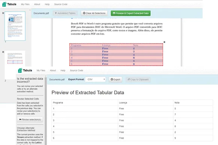The image size is (218, 145).
Task: Remove page 2 thumbnail with X icon
Action: pos(3,52)
